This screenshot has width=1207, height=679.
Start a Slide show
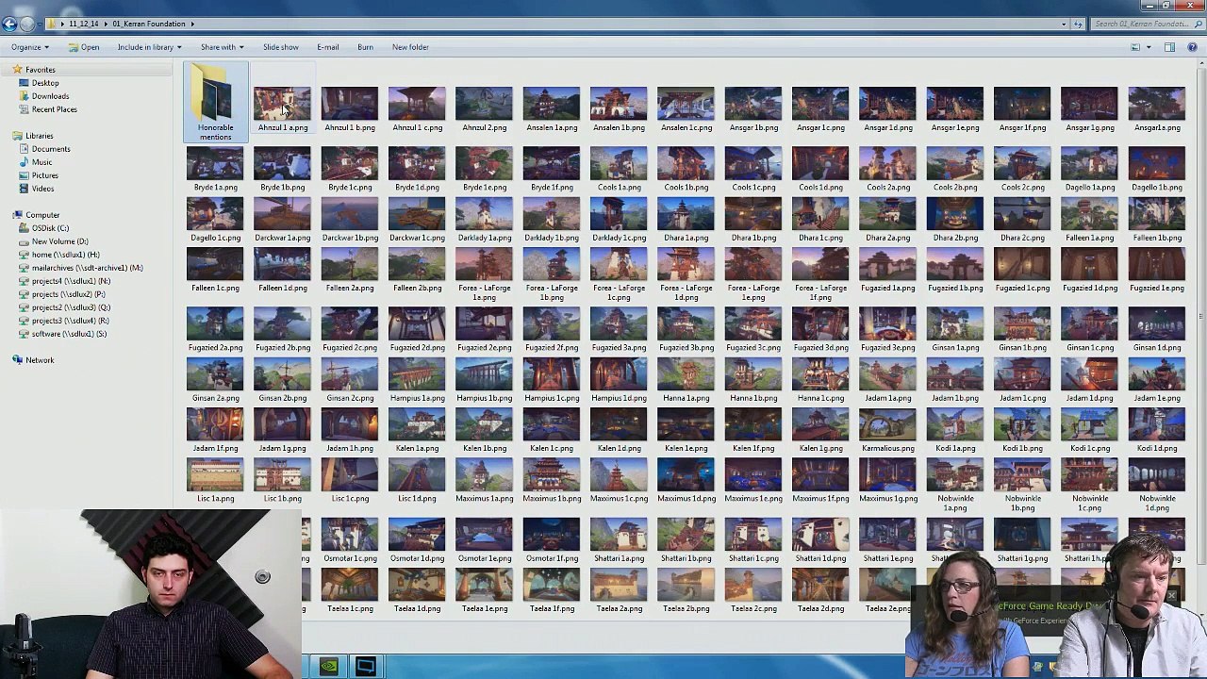click(x=280, y=47)
